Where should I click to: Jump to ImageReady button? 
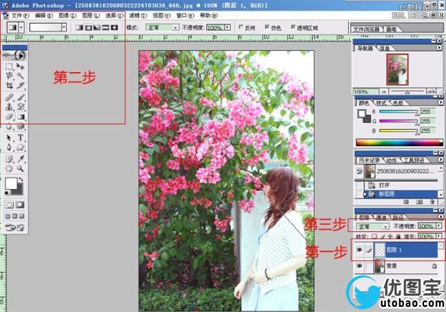[x=14, y=228]
